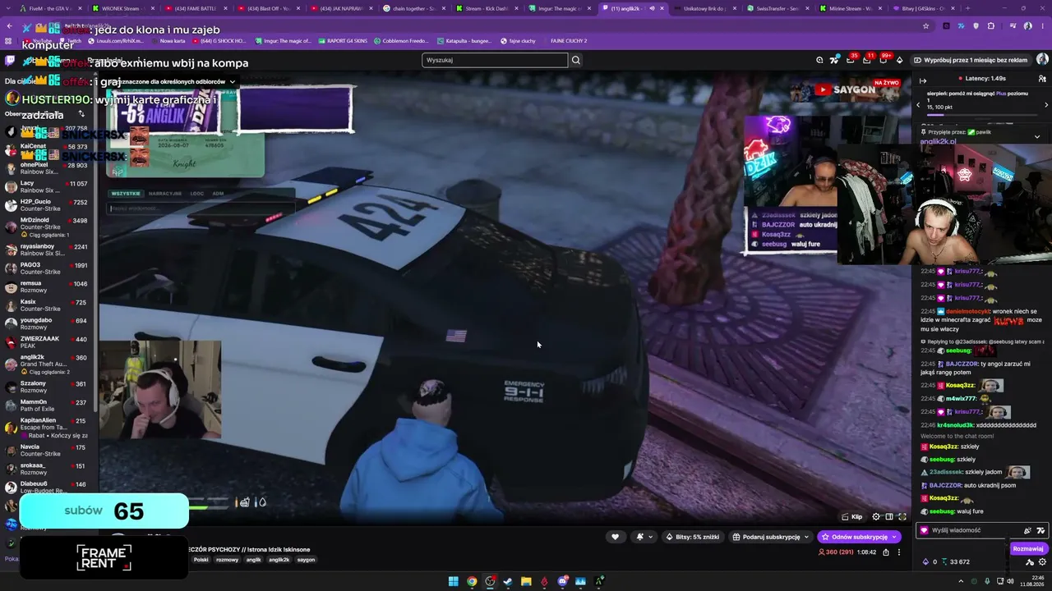Screen dimensions: 1052x591
Task: Open the emote picker in chat input
Action: (x=1040, y=530)
